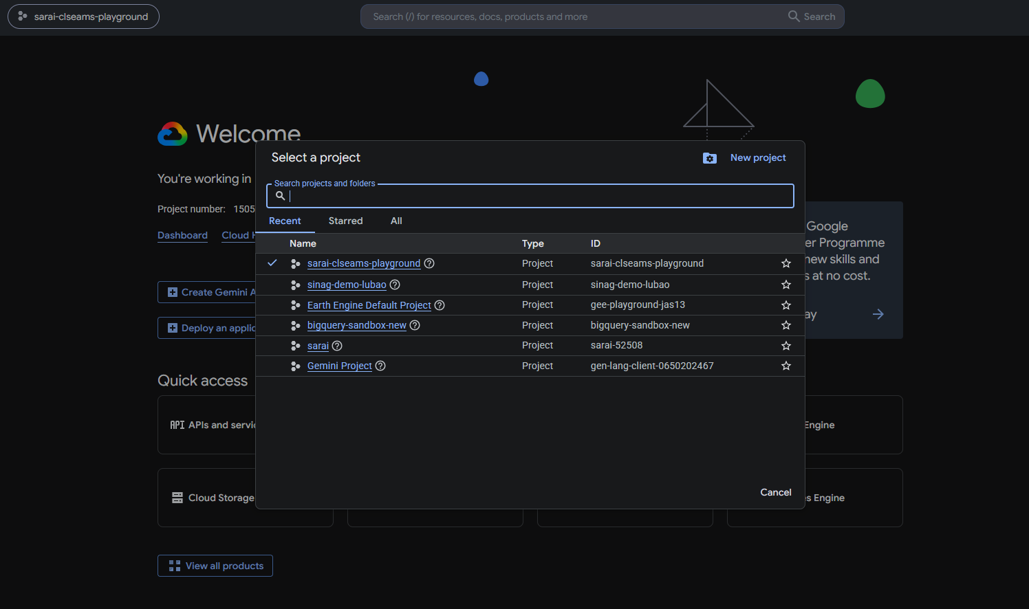This screenshot has width=1029, height=609.
Task: Click View all products button
Action: point(215,566)
